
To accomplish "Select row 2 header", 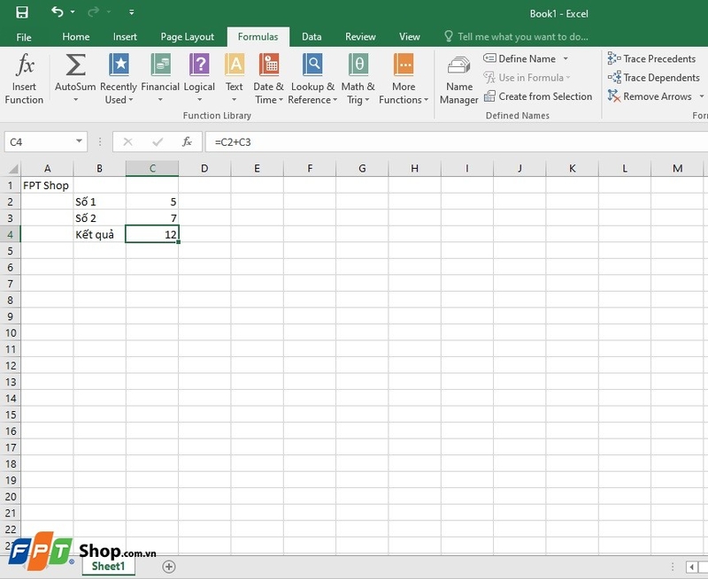I will 11,202.
